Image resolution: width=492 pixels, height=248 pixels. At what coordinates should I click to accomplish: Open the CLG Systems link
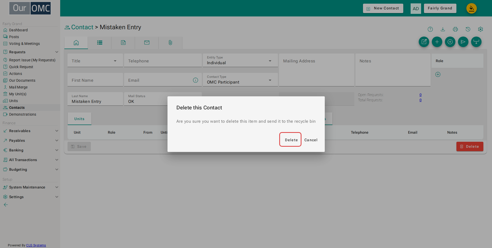(x=36, y=245)
